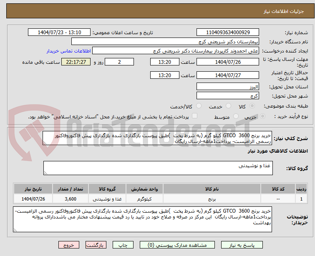This screenshot has height=256, width=315.
Task: Click the بازگشت back button
Action: pos(96,245)
